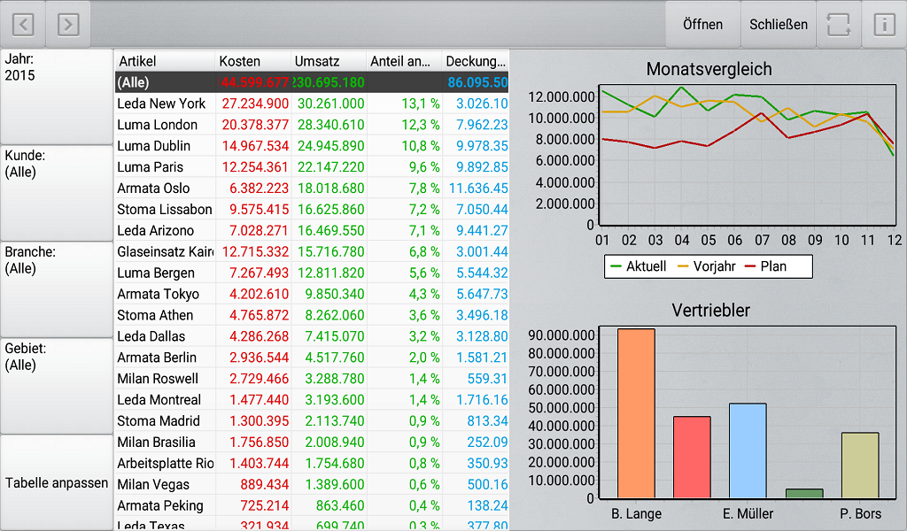Click Tabelle anpassen to customize the table
The width and height of the screenshot is (907, 531).
56,482
